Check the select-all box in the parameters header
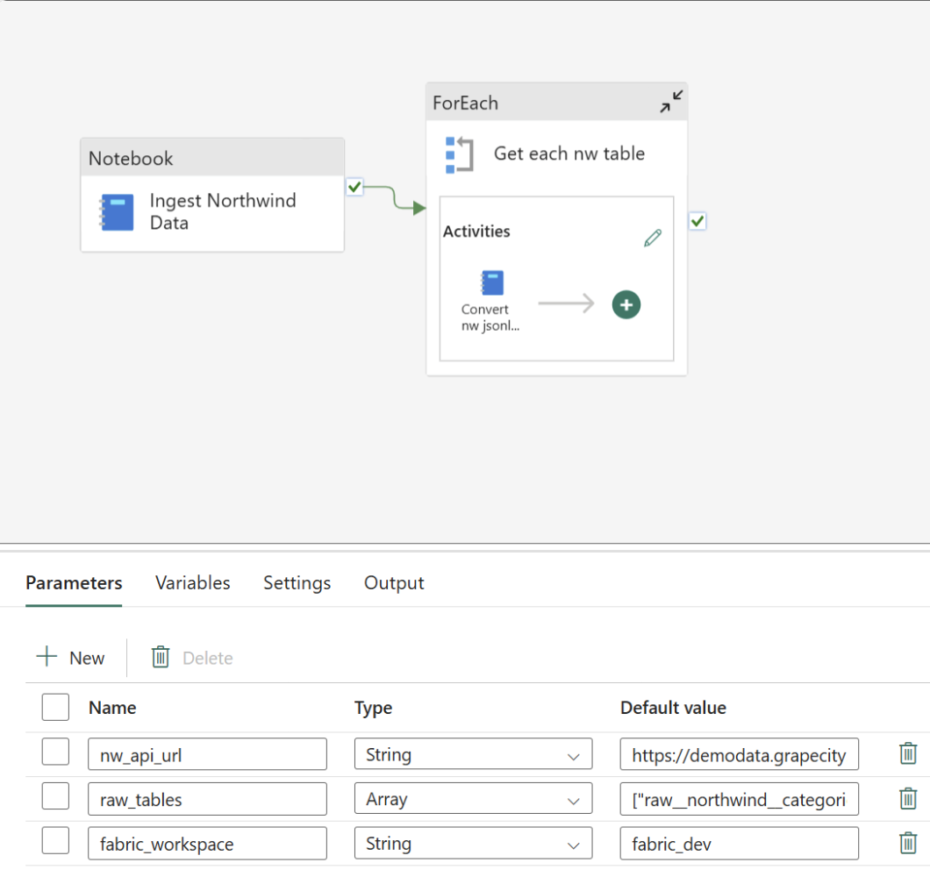Screen dimensions: 930x877 pyautogui.click(x=55, y=707)
